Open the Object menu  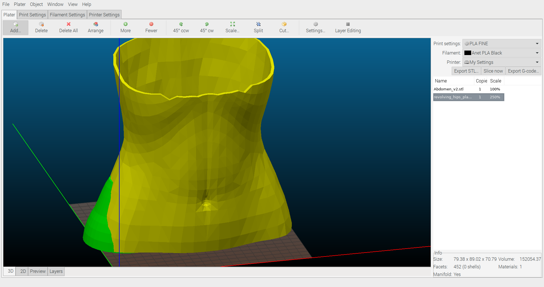point(37,4)
